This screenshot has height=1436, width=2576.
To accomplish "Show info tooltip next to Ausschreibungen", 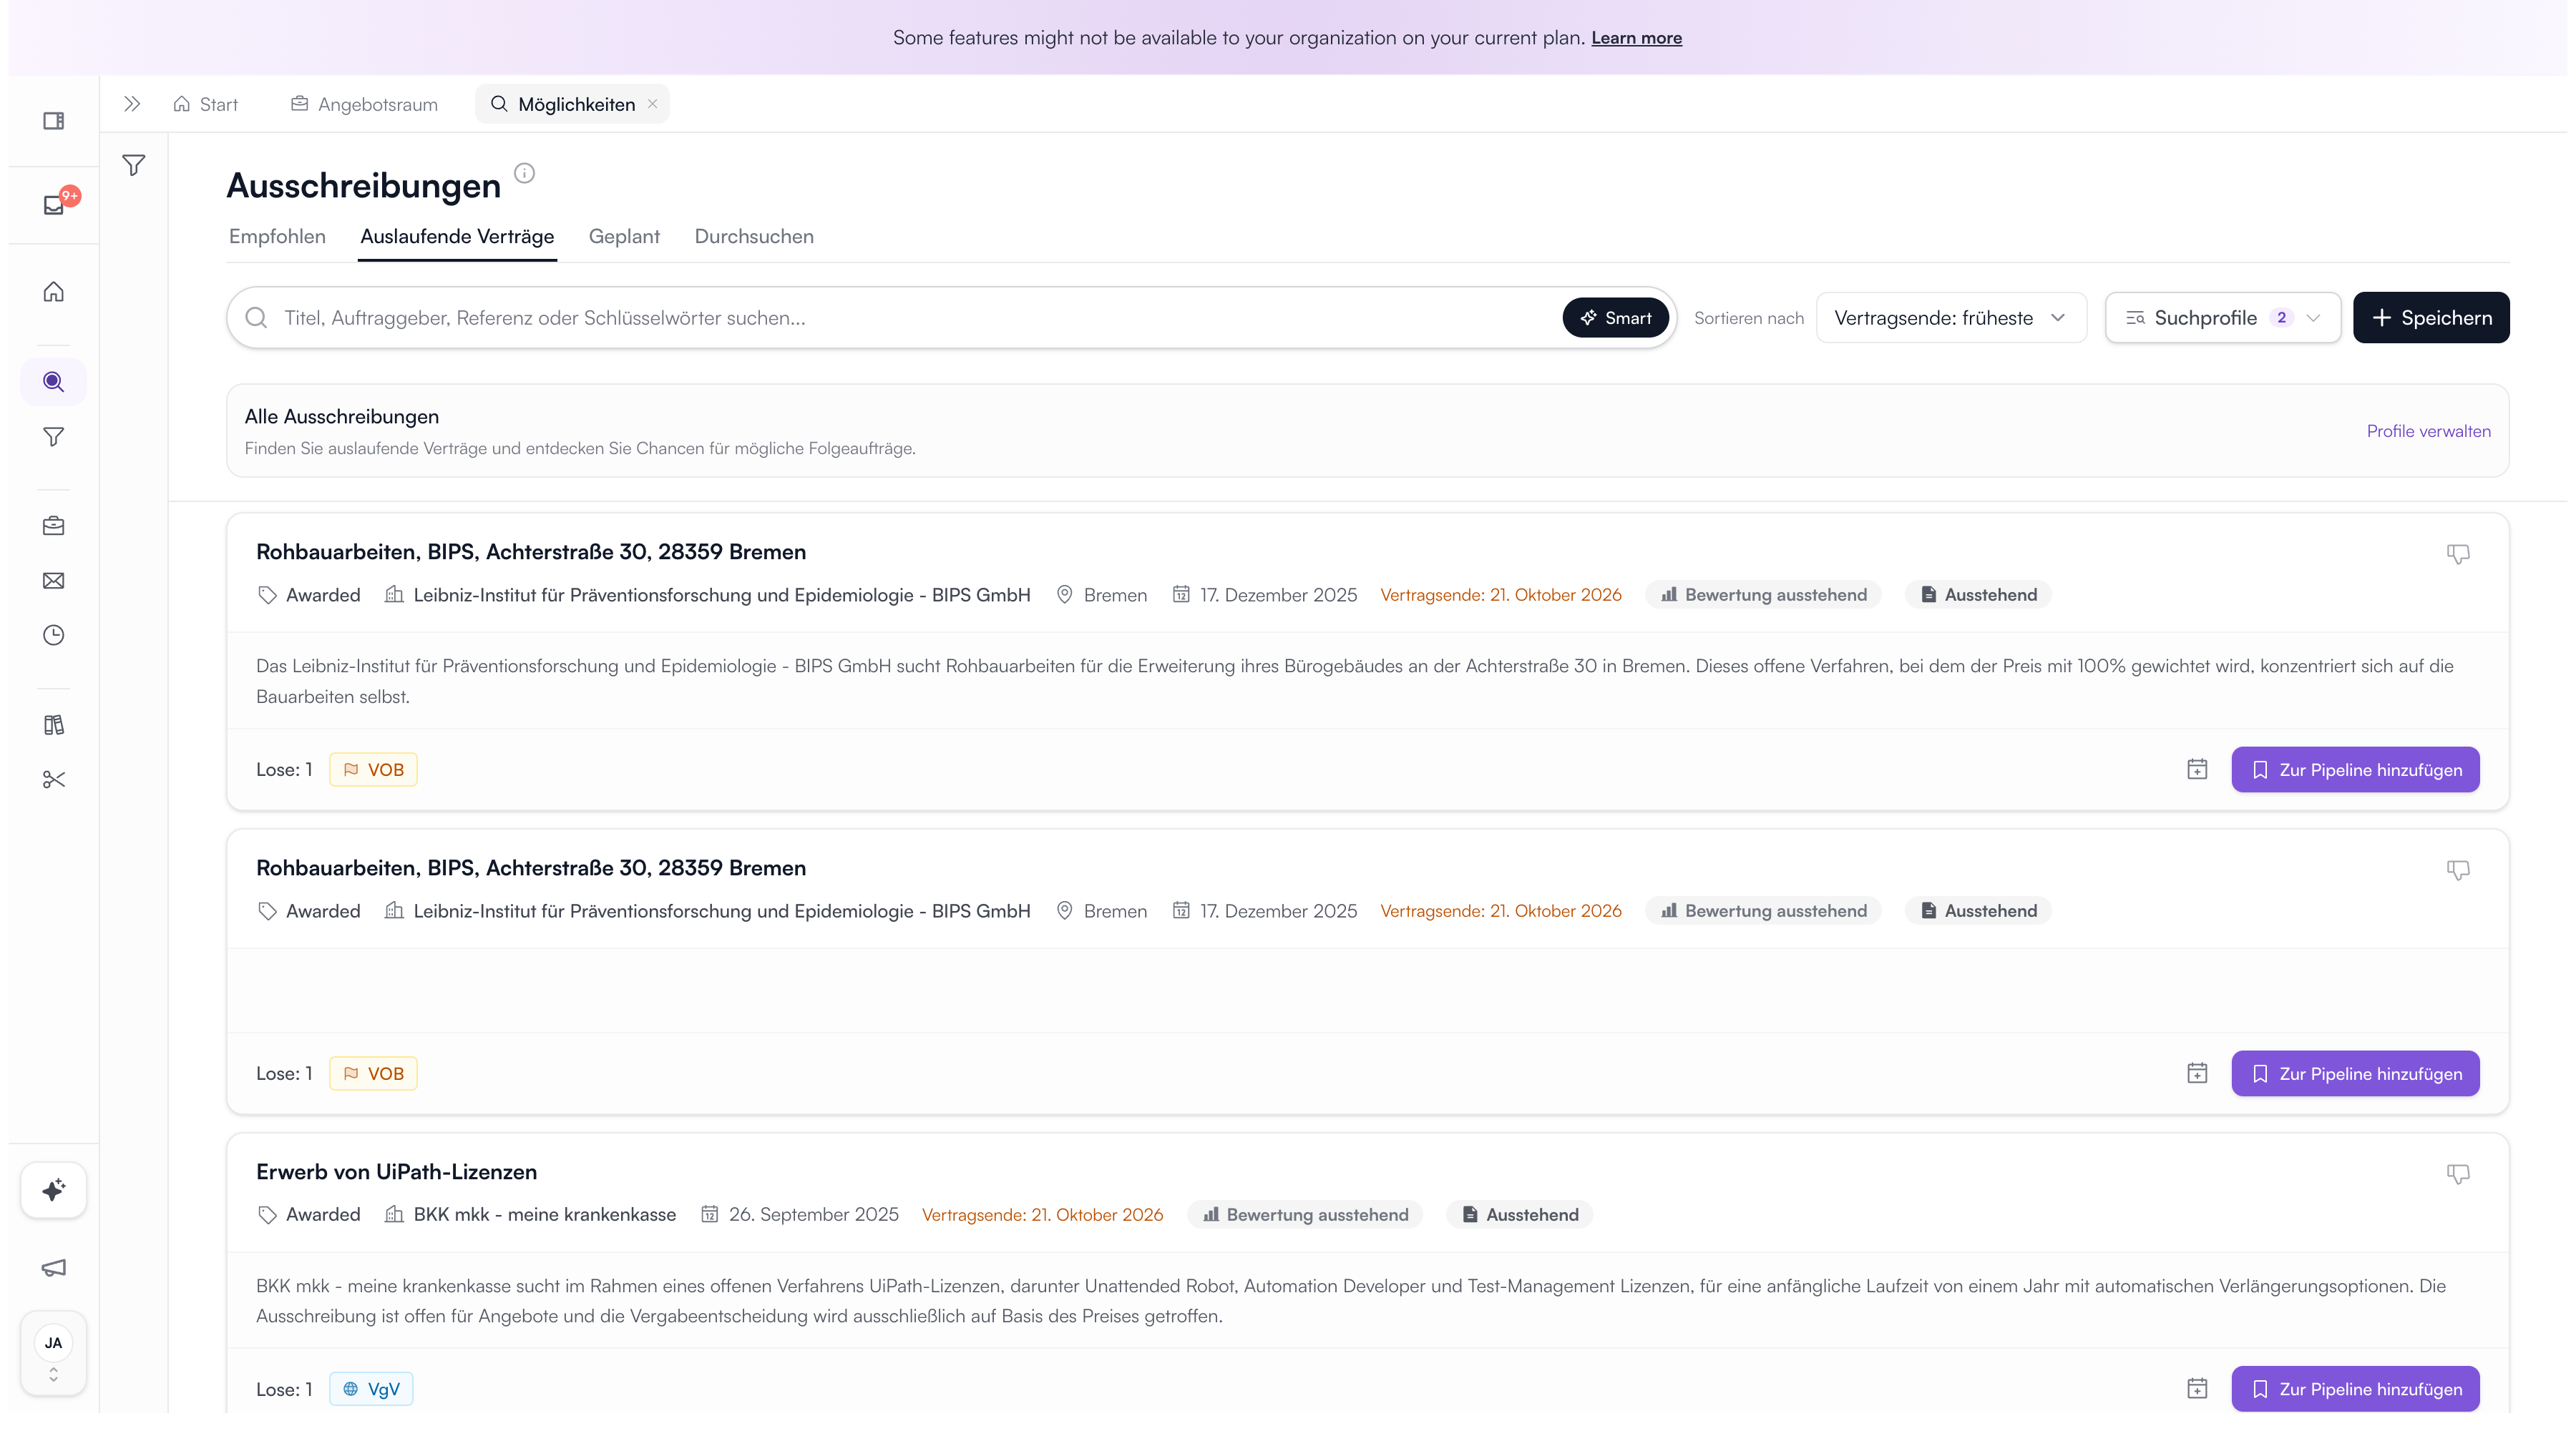I will tap(524, 173).
